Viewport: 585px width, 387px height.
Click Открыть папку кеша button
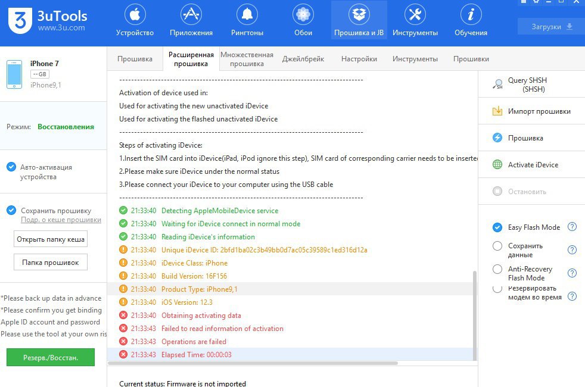(x=51, y=239)
